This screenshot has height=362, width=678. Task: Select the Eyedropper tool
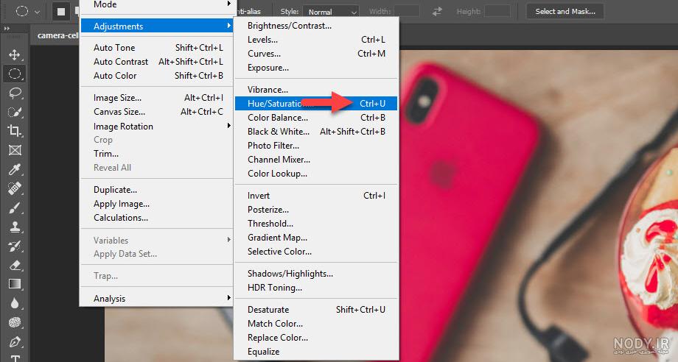15,169
